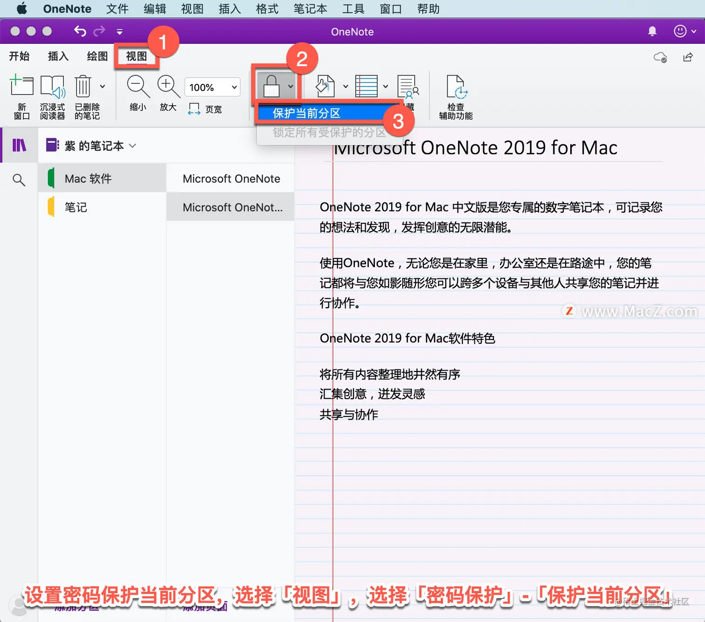Click the smiley feedback icon
Viewport: 705px width, 622px height.
[680, 31]
